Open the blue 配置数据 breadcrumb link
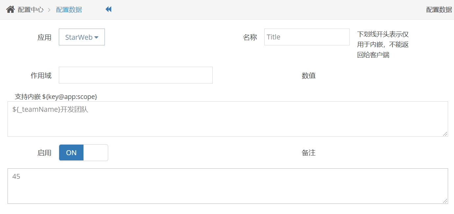The width and height of the screenshot is (454, 214). 69,10
